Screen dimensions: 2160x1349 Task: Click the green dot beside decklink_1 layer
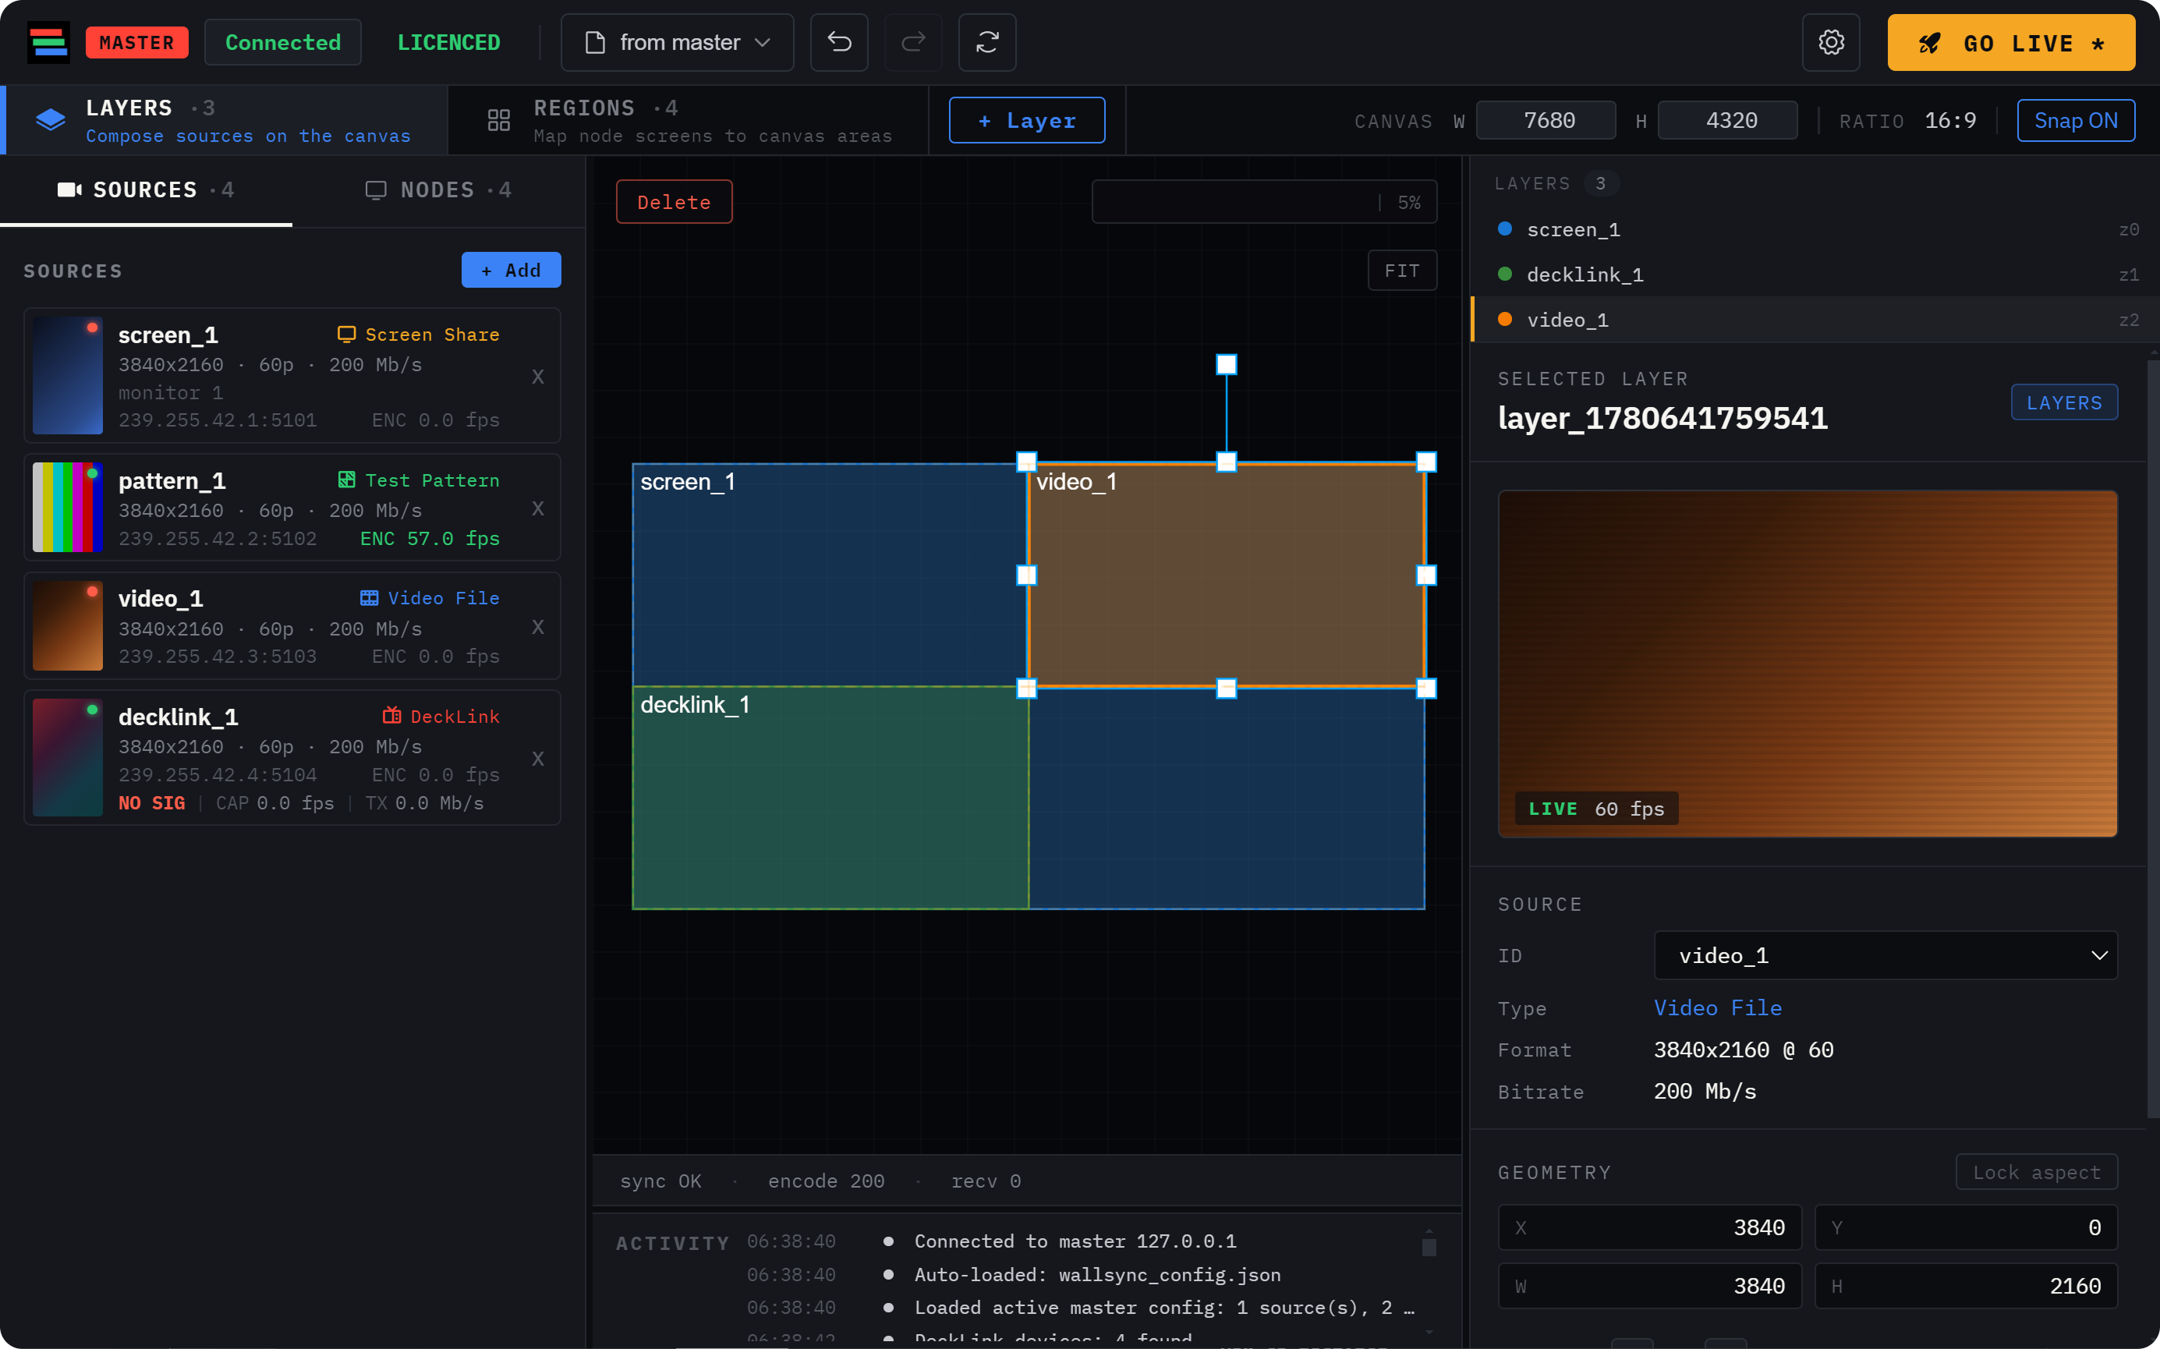1504,274
